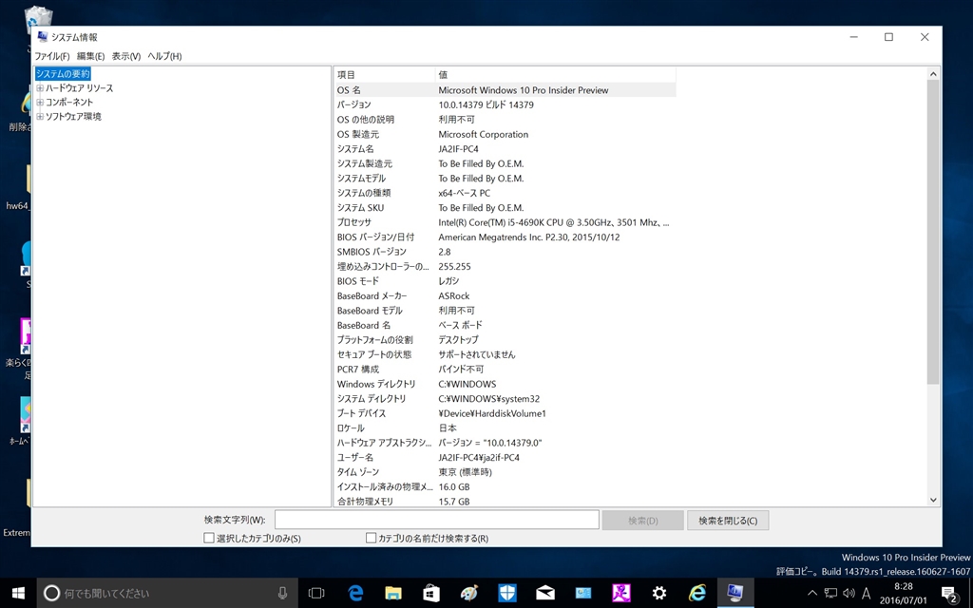Open Task View from the taskbar
The image size is (973, 608).
tap(316, 593)
